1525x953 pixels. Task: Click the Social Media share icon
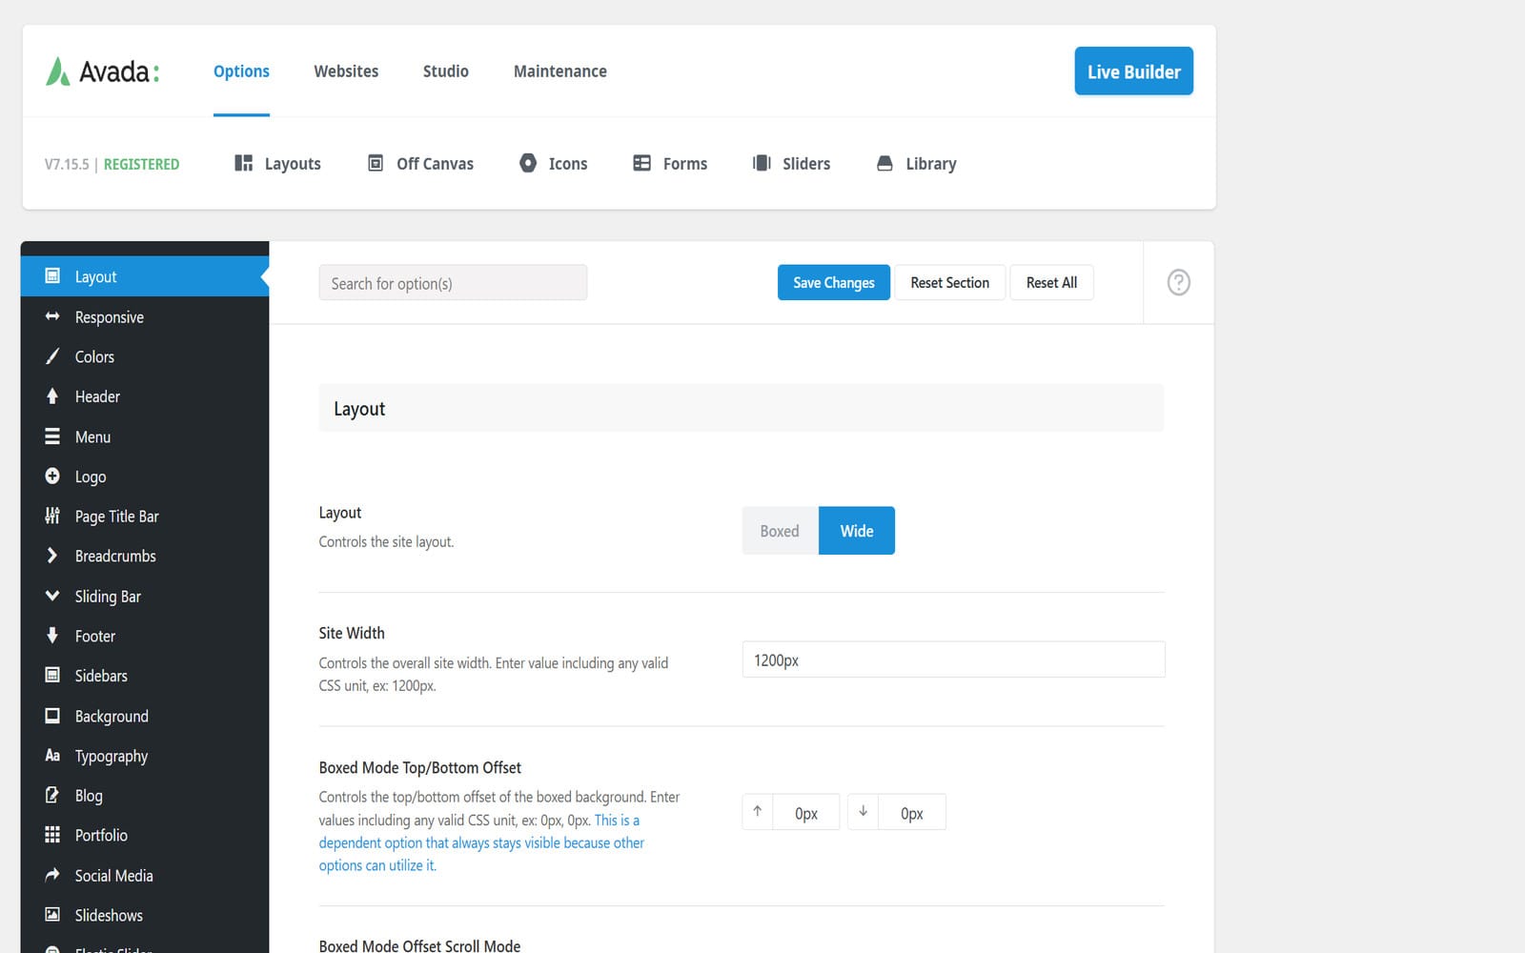click(x=52, y=875)
